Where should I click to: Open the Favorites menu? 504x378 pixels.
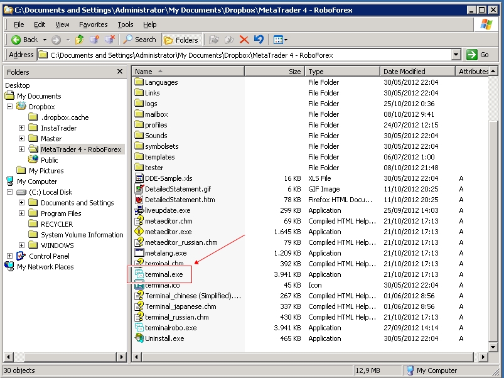[94, 24]
